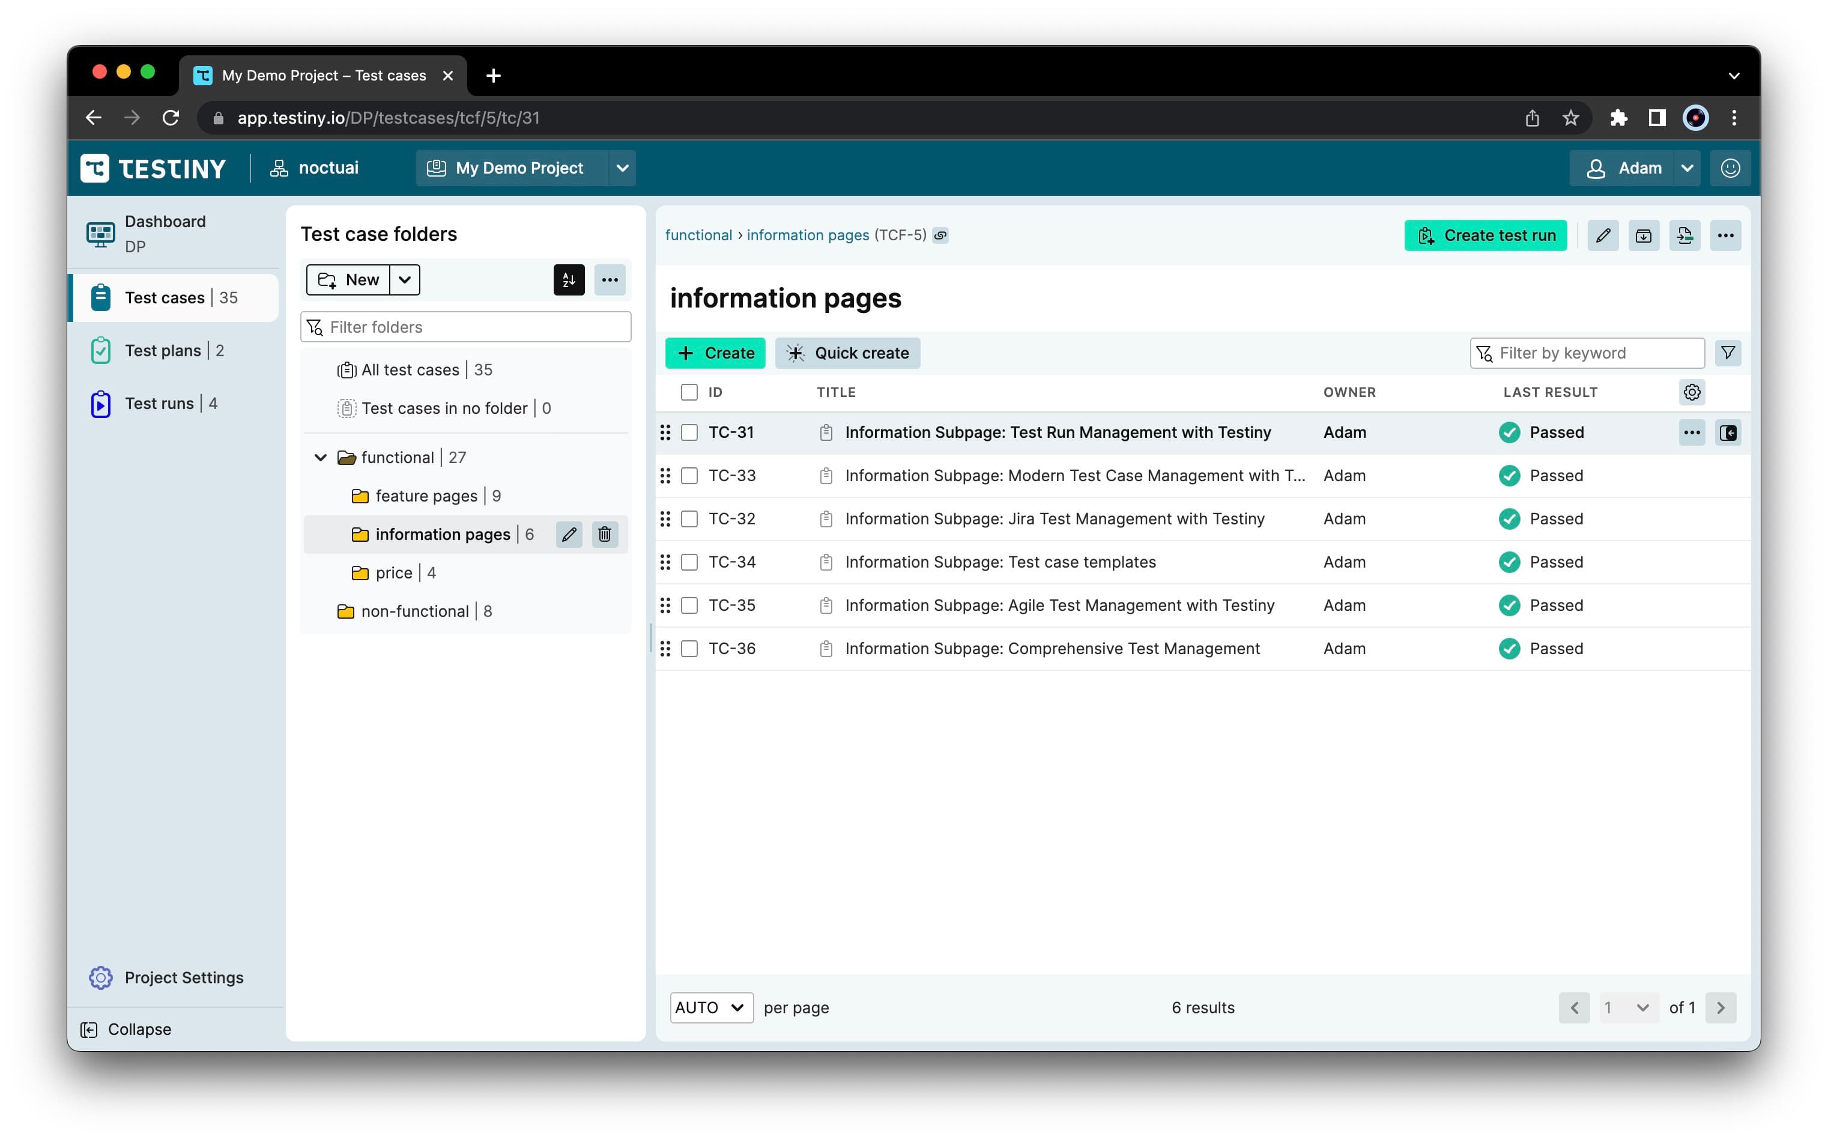Select the TC-36 test case checkbox
Image resolution: width=1828 pixels, height=1140 pixels.
689,649
